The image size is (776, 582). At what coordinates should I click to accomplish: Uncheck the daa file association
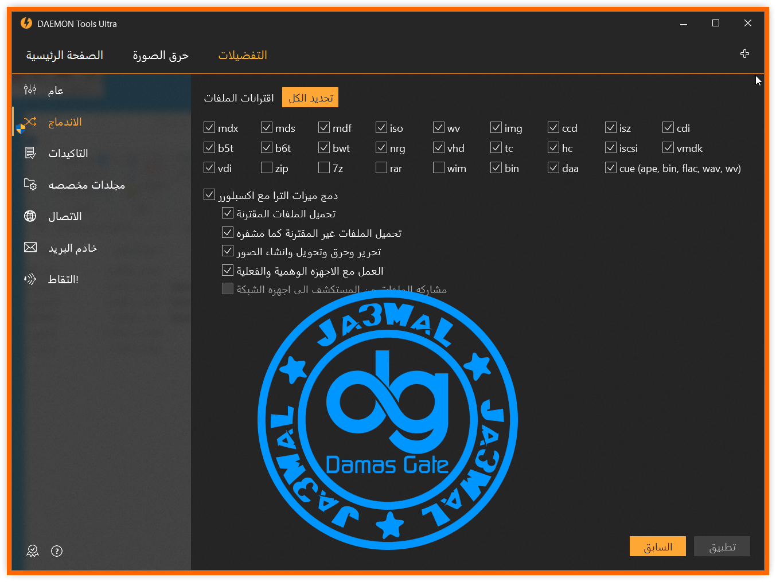tap(553, 167)
